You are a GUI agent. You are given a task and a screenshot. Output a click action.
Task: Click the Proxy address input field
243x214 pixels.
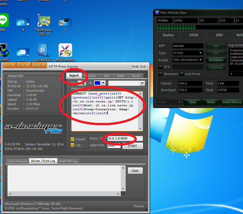point(124,138)
